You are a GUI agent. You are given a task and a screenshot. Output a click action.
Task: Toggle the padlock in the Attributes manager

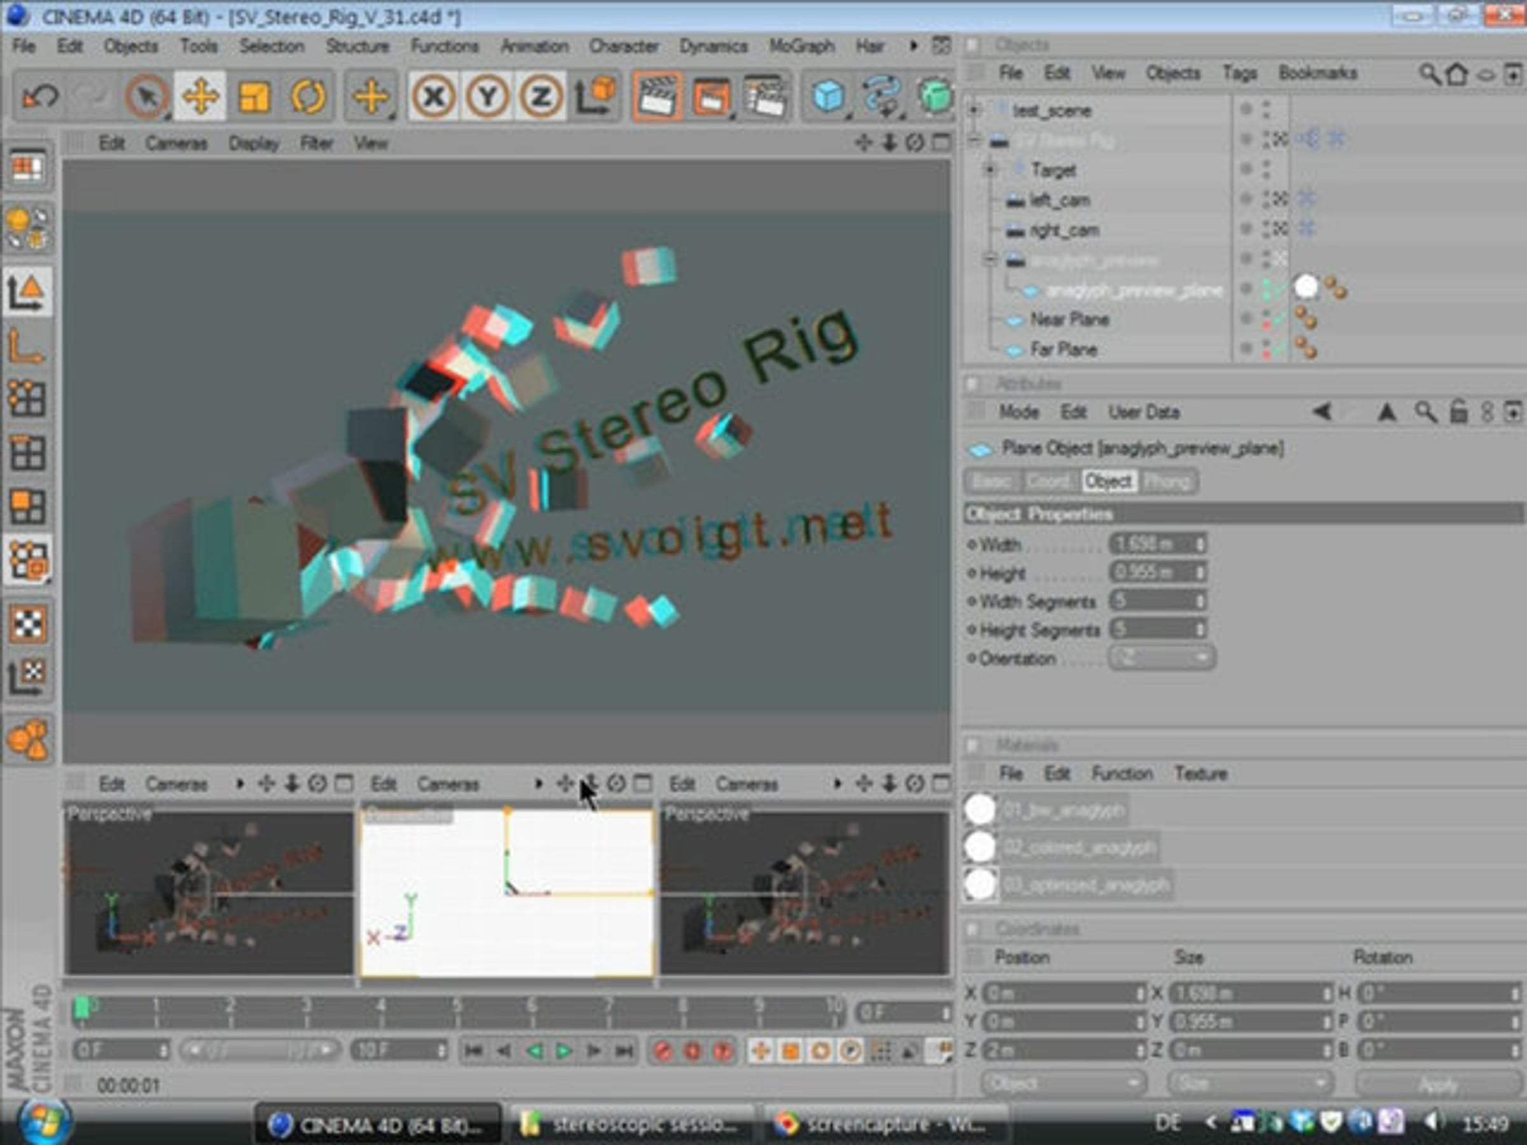[1458, 412]
